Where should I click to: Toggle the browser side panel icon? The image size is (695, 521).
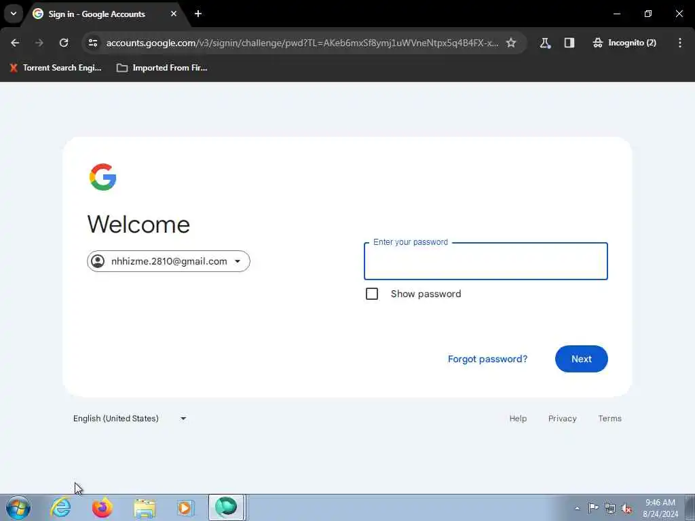569,43
